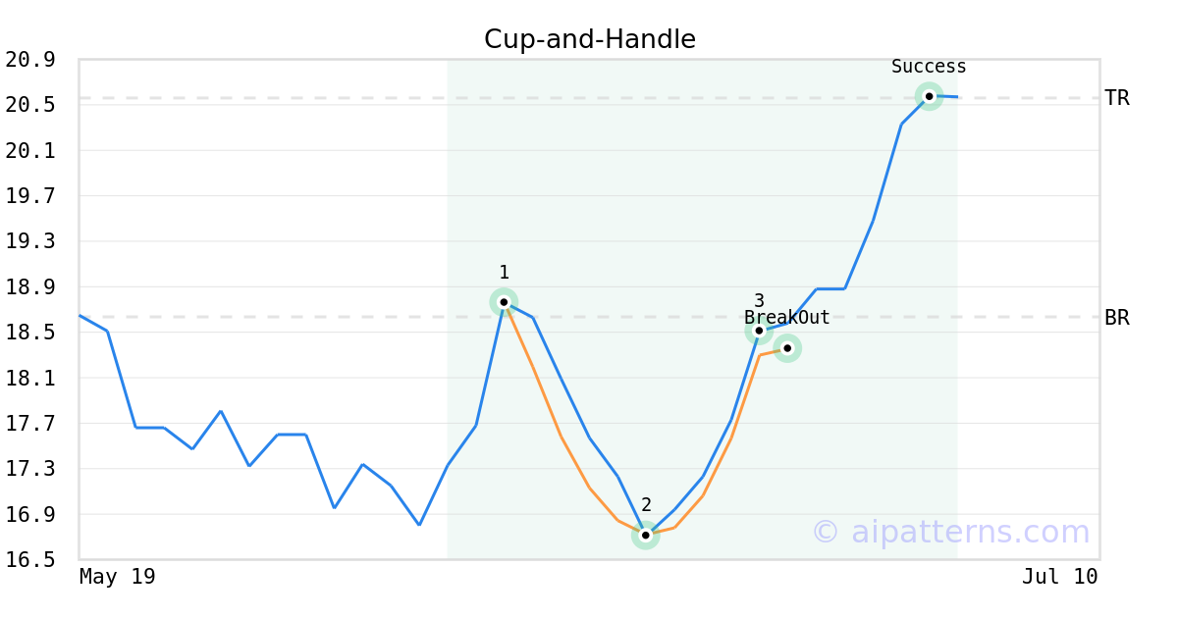This screenshot has width=1178, height=618.
Task: Click the 18.5 price axis label
Action: [30, 333]
